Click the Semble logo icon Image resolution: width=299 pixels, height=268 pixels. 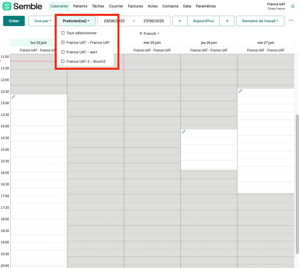[7, 6]
